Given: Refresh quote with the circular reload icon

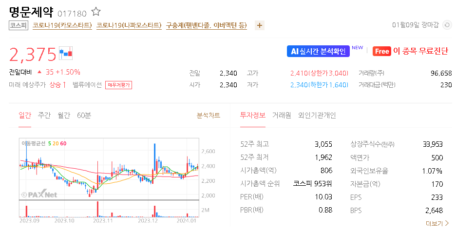Looking at the screenshot, I should tap(447, 25).
